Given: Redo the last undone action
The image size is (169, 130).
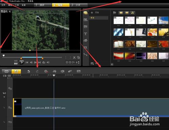Looking at the screenshot, I should pyautogui.click(x=37, y=71).
